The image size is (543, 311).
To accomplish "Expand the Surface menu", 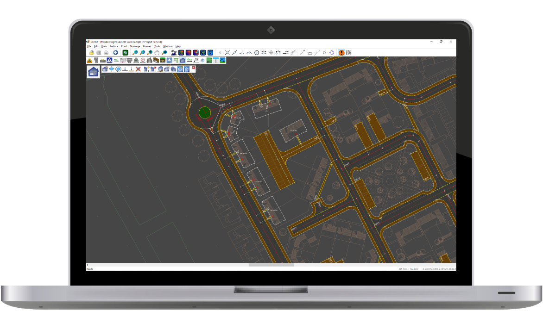I will (x=114, y=46).
